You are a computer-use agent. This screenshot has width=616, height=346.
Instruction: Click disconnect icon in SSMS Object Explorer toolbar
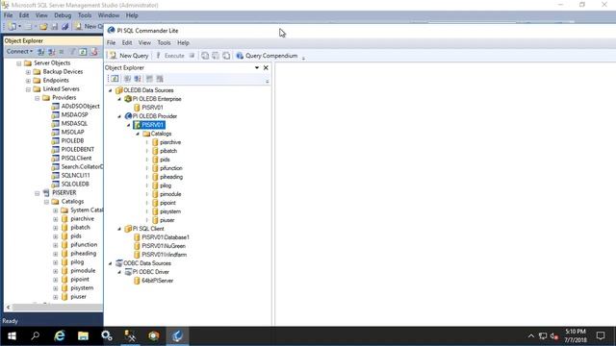(x=51, y=51)
